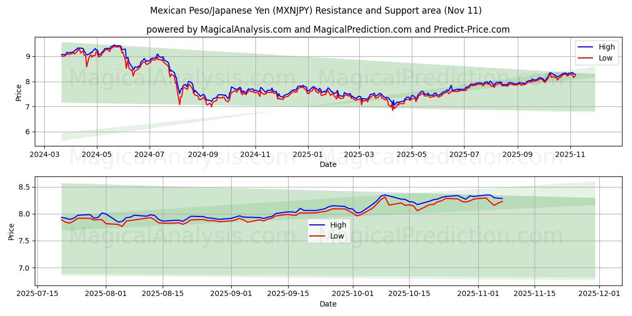632x316 pixels.
Task: Expand the top chart legend box
Action: [596, 52]
